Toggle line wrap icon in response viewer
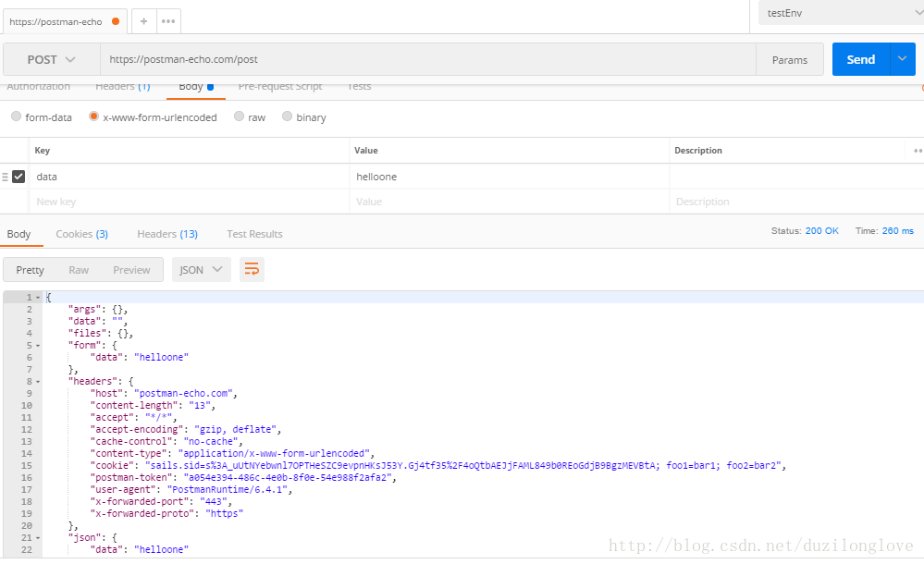Screen dimensions: 924x564 pyautogui.click(x=251, y=269)
